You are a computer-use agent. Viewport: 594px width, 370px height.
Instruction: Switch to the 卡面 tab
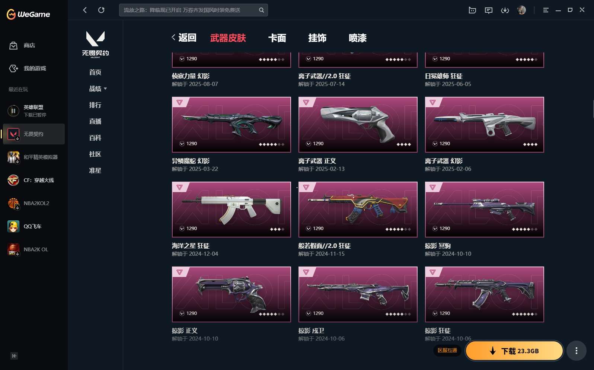pos(277,38)
